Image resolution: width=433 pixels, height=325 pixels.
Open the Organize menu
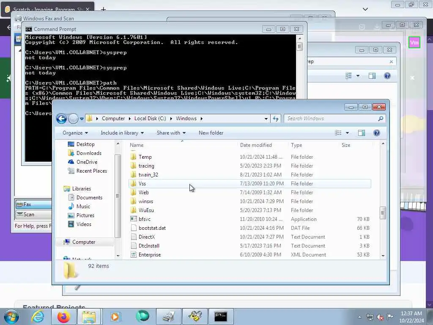pos(75,133)
